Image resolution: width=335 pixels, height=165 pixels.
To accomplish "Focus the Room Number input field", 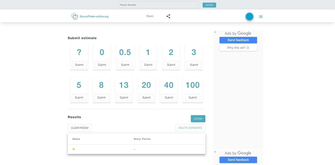I will (x=159, y=5).
